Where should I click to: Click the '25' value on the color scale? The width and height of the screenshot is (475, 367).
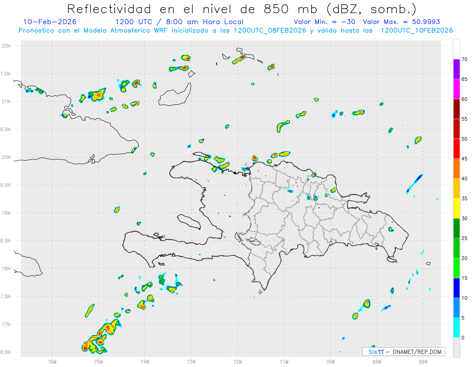coord(465,238)
